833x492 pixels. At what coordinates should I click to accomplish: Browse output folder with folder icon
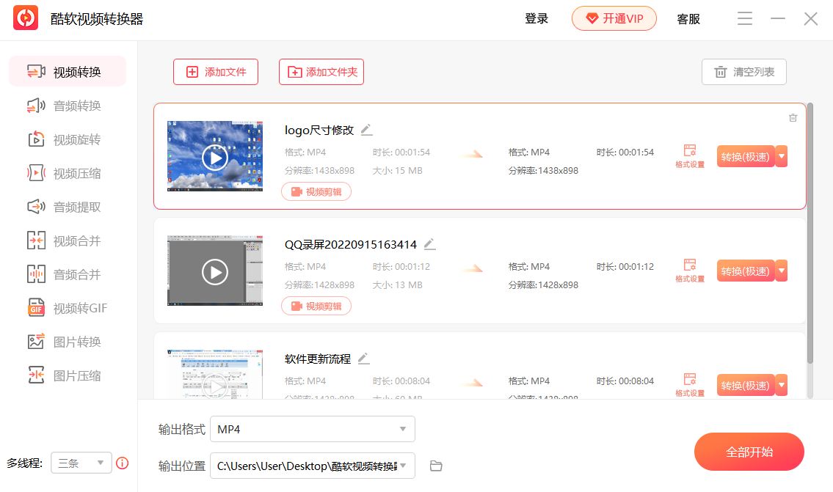click(x=436, y=466)
